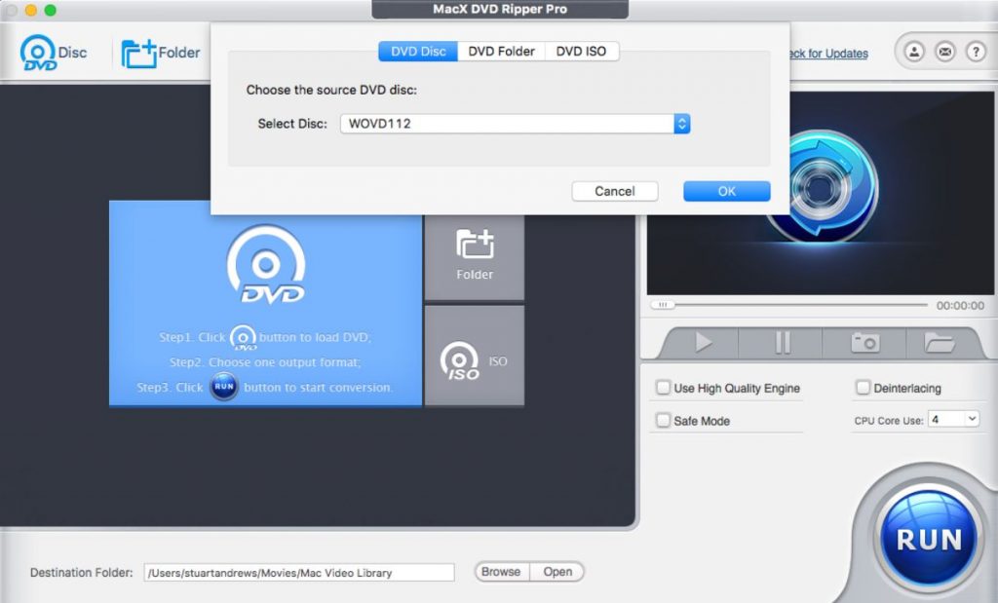Click the pause button under preview
Viewport: 998px width, 603px height.
click(783, 342)
